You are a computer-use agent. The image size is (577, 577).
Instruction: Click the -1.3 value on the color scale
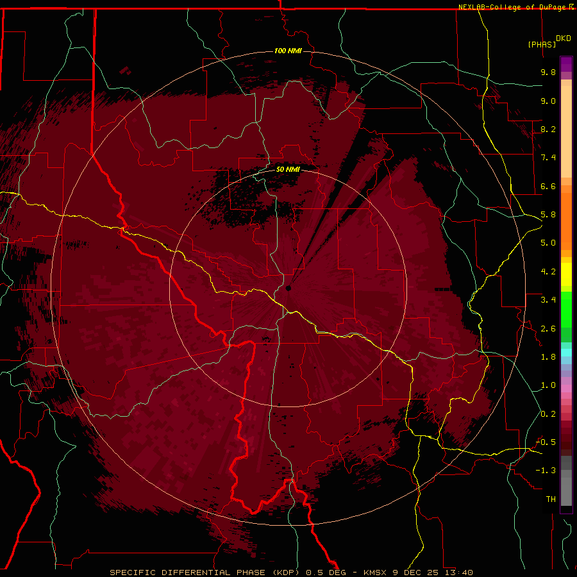pyautogui.click(x=546, y=471)
